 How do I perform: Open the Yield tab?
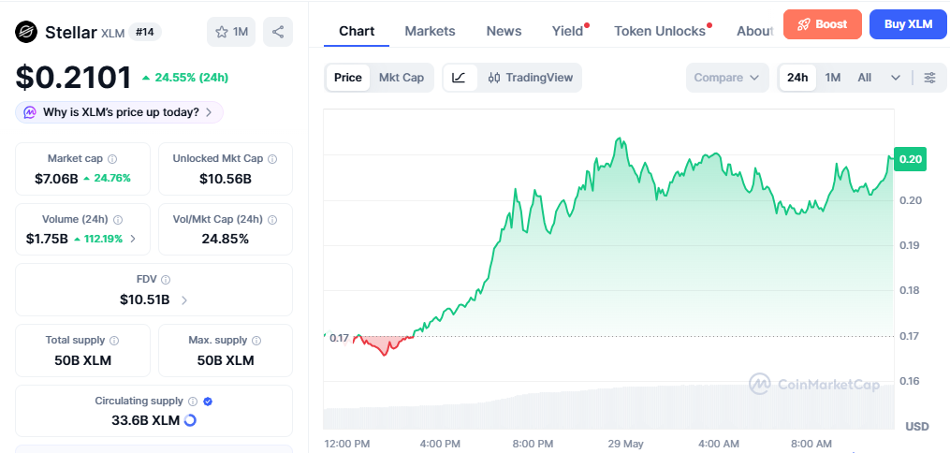coord(568,31)
